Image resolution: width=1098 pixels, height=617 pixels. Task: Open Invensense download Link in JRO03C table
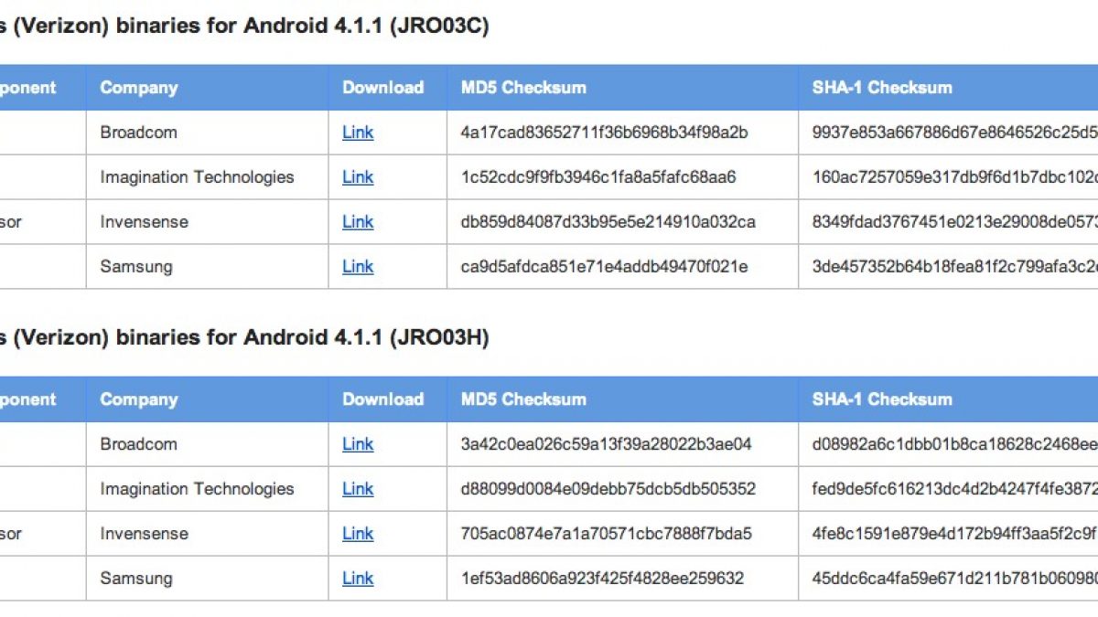358,222
